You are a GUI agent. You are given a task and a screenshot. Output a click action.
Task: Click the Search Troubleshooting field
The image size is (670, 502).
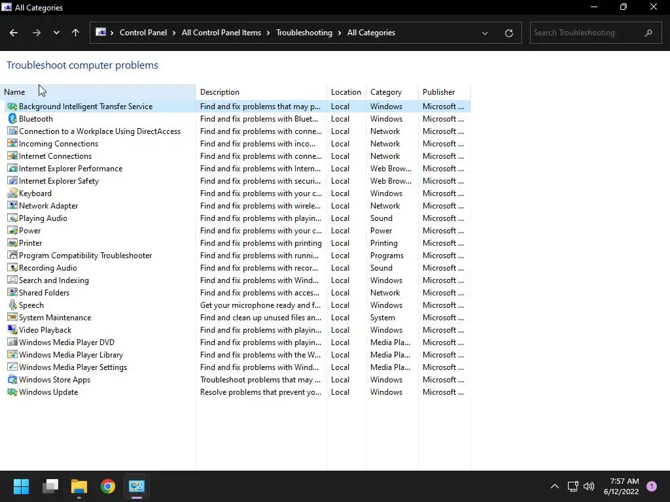coord(595,33)
